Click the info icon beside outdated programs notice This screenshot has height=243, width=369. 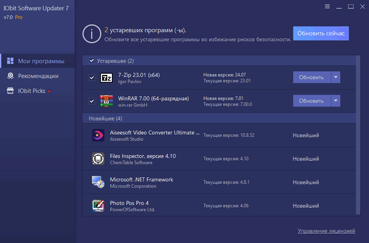pos(90,33)
